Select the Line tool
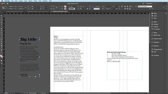The height and width of the screenshot is (94, 168). point(2,26)
